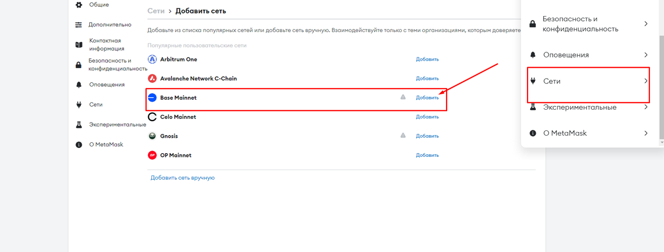Add OP Mainnet via Добавить link
Image resolution: width=664 pixels, height=252 pixels.
click(x=427, y=155)
